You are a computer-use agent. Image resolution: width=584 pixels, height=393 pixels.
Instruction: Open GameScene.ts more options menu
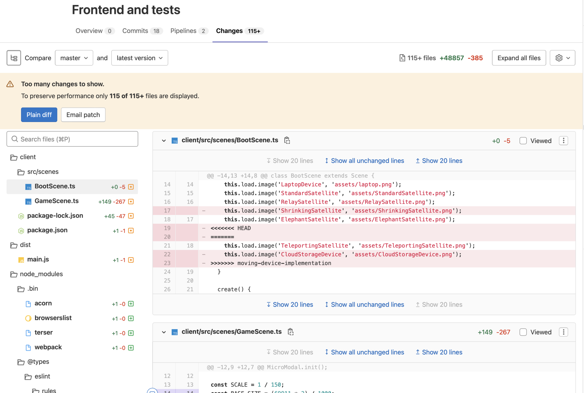tap(563, 332)
